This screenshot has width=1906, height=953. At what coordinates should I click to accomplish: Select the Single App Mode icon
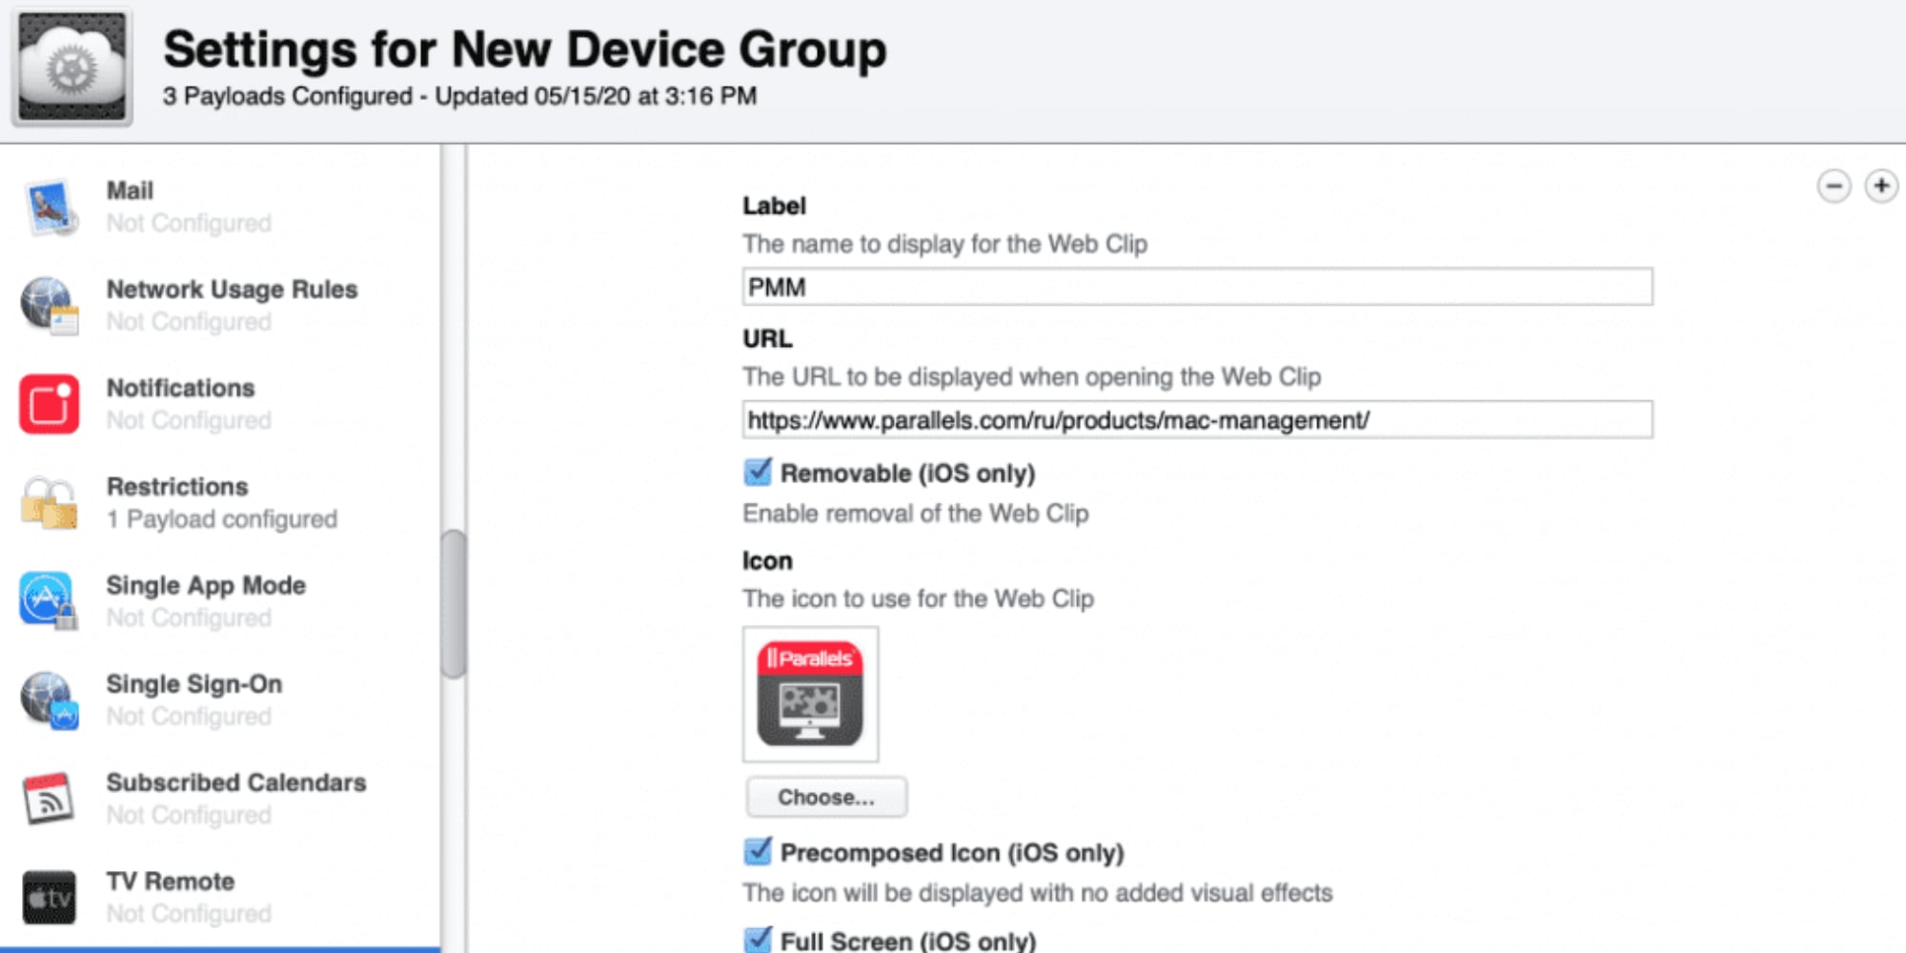pos(50,601)
